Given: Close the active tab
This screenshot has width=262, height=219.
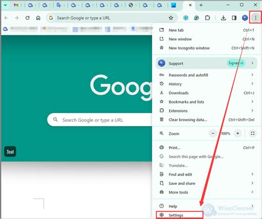Looking at the screenshot, I should [190, 5].
